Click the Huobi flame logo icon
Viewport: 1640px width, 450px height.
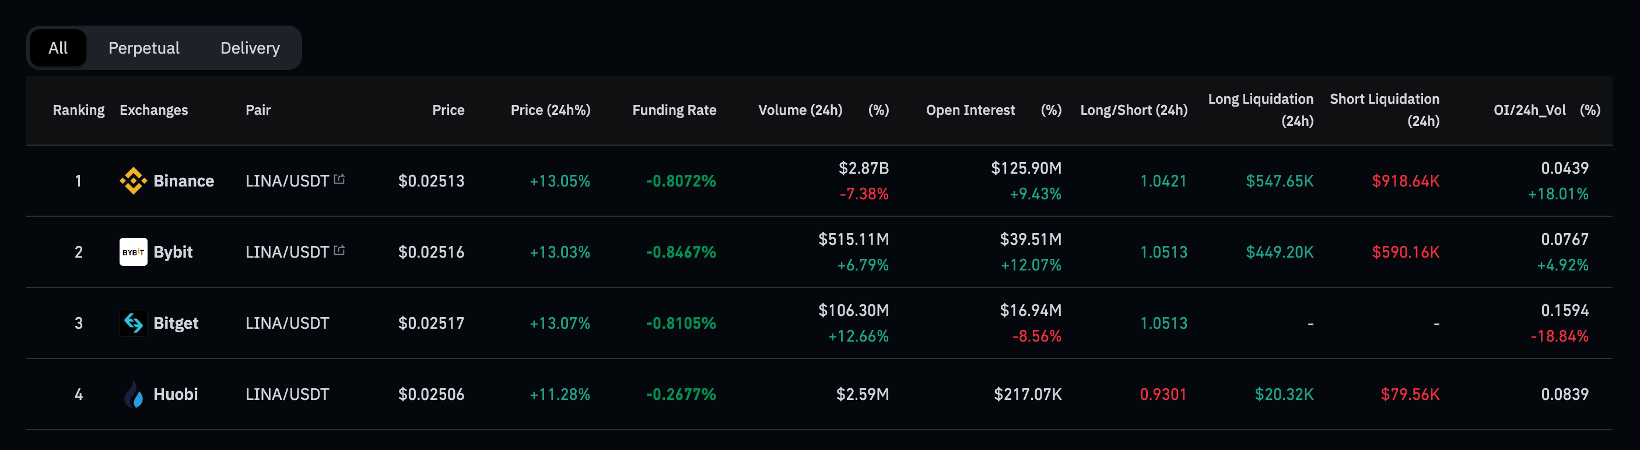pyautogui.click(x=133, y=395)
